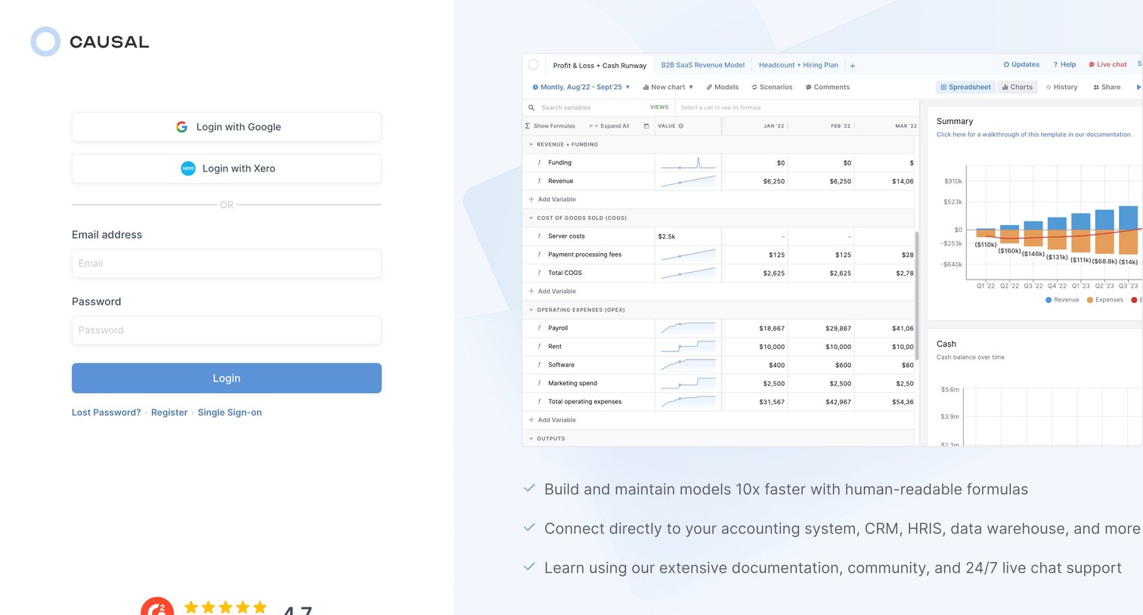Image resolution: width=1143 pixels, height=615 pixels.
Task: Click the help icon beside the VALUE header
Action: pos(681,126)
